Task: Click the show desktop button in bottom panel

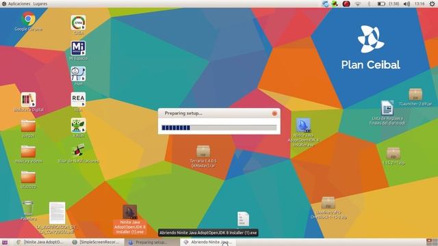Action: [5, 242]
